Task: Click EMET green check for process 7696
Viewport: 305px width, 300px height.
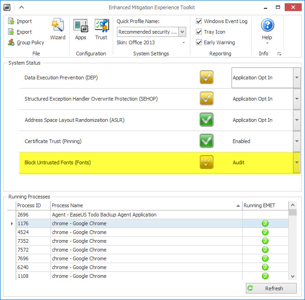Action: (x=265, y=258)
